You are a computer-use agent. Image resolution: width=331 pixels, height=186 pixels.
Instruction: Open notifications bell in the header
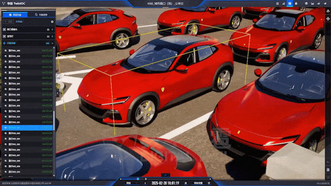pyautogui.click(x=296, y=4)
